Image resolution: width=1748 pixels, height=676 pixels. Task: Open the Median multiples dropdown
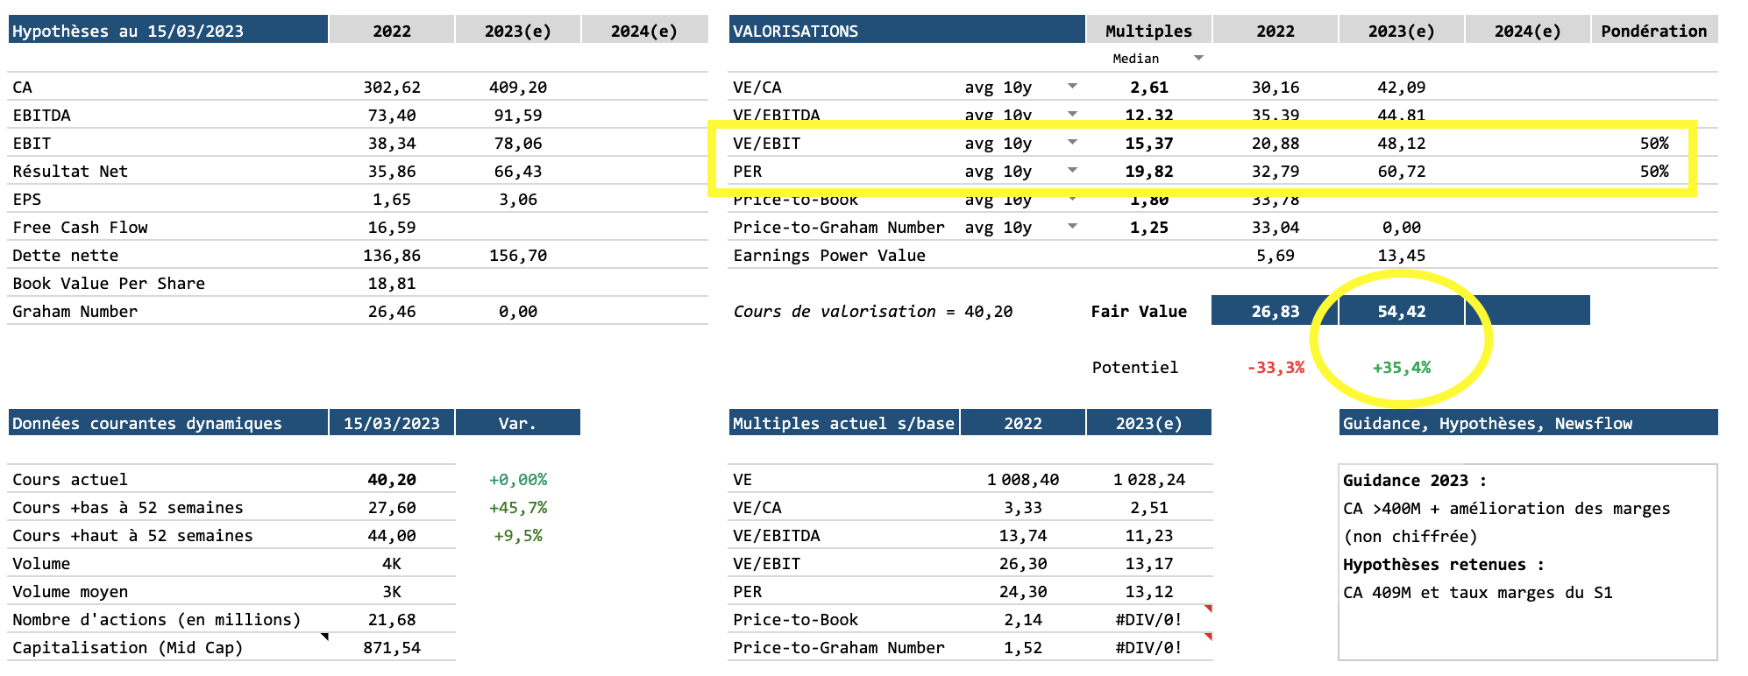tap(1198, 58)
